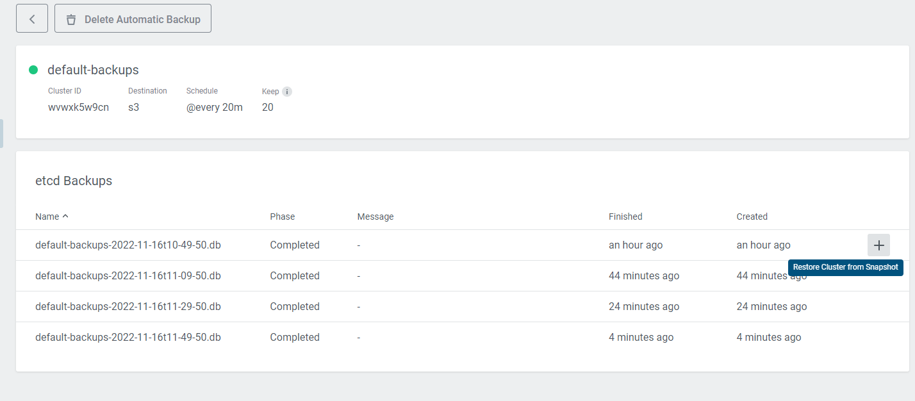
Task: Click the trash icon beside Delete Automatic Backup
Action: click(70, 19)
